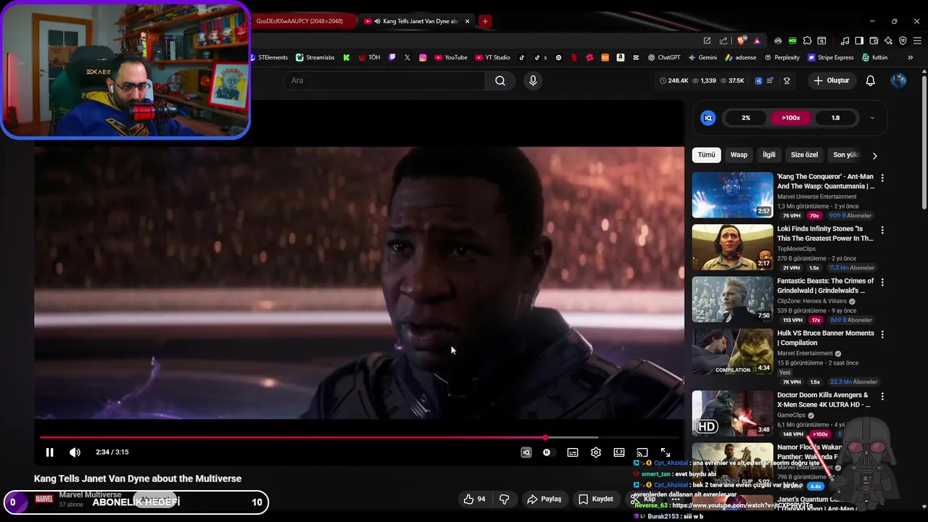Click the search magnifier button
This screenshot has width=928, height=522.
[x=500, y=80]
